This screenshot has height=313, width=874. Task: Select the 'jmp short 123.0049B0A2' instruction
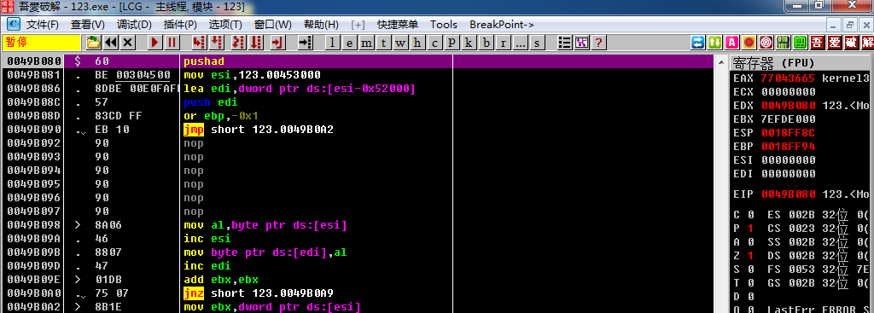pos(259,130)
